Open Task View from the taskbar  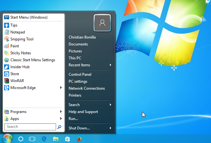click(x=32, y=139)
